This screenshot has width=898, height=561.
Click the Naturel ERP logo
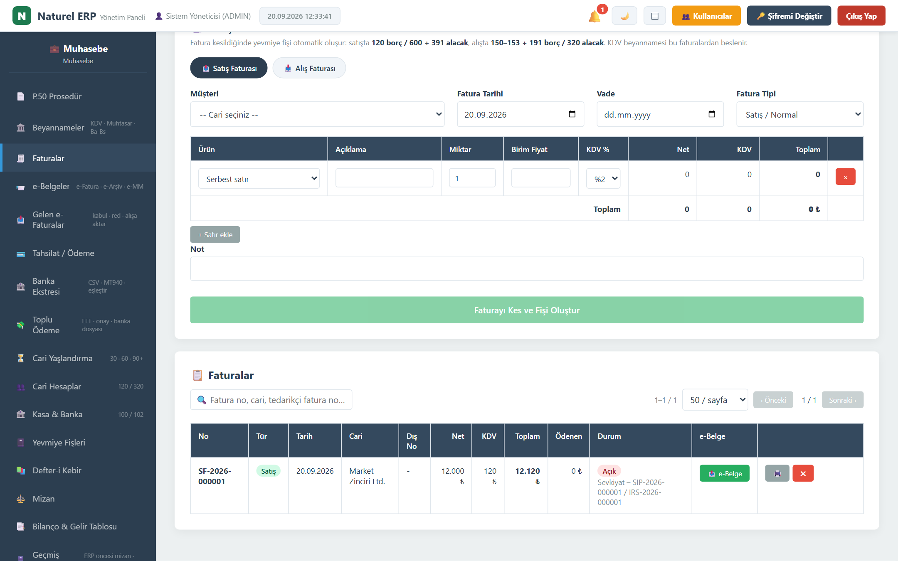pos(22,16)
